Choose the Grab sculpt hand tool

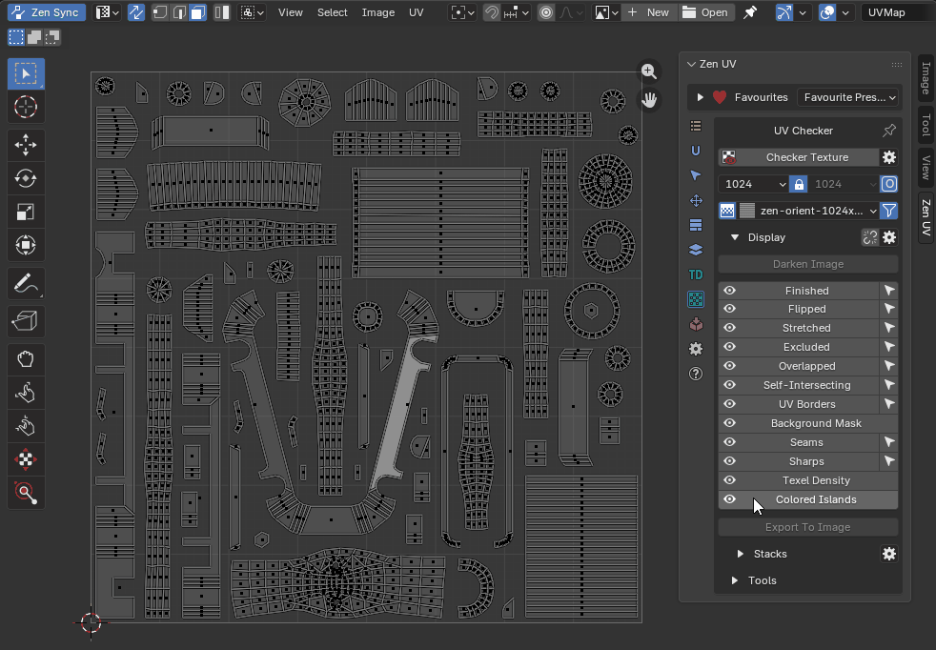tap(26, 359)
